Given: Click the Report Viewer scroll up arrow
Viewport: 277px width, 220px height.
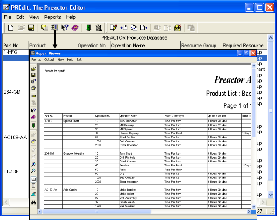Looking at the screenshot, I should pos(254,66).
